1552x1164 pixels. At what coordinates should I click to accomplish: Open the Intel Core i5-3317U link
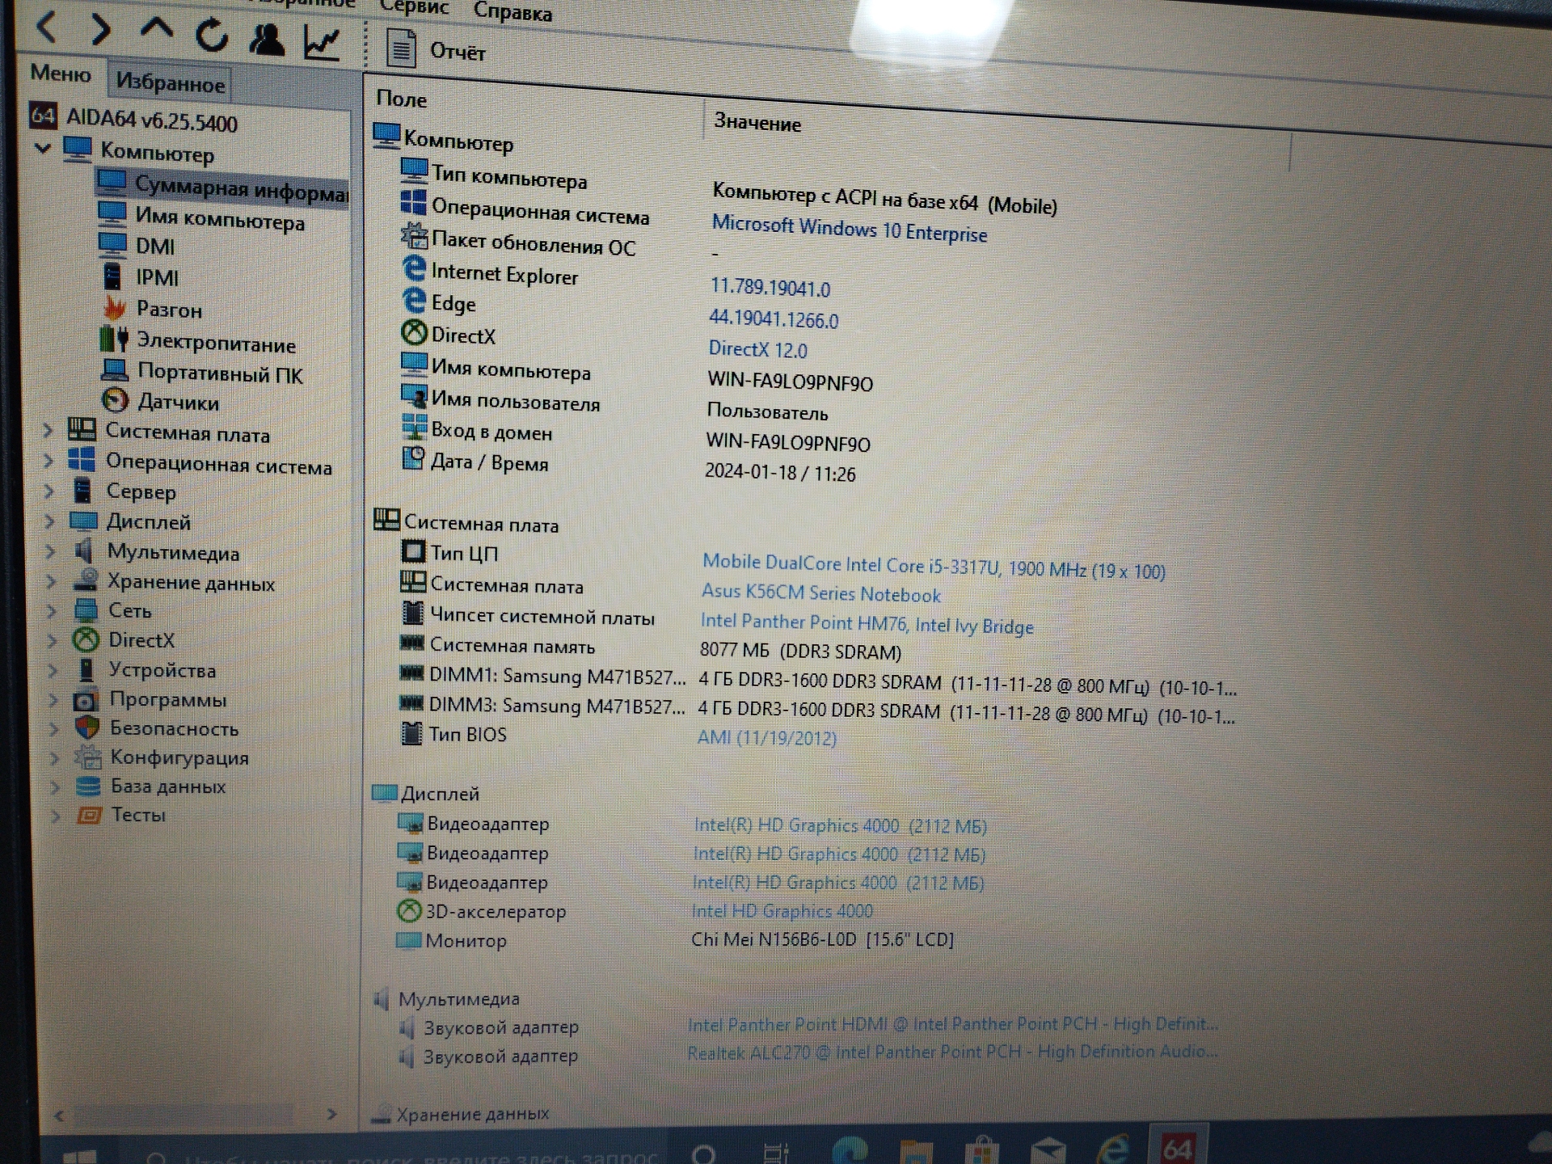934,567
